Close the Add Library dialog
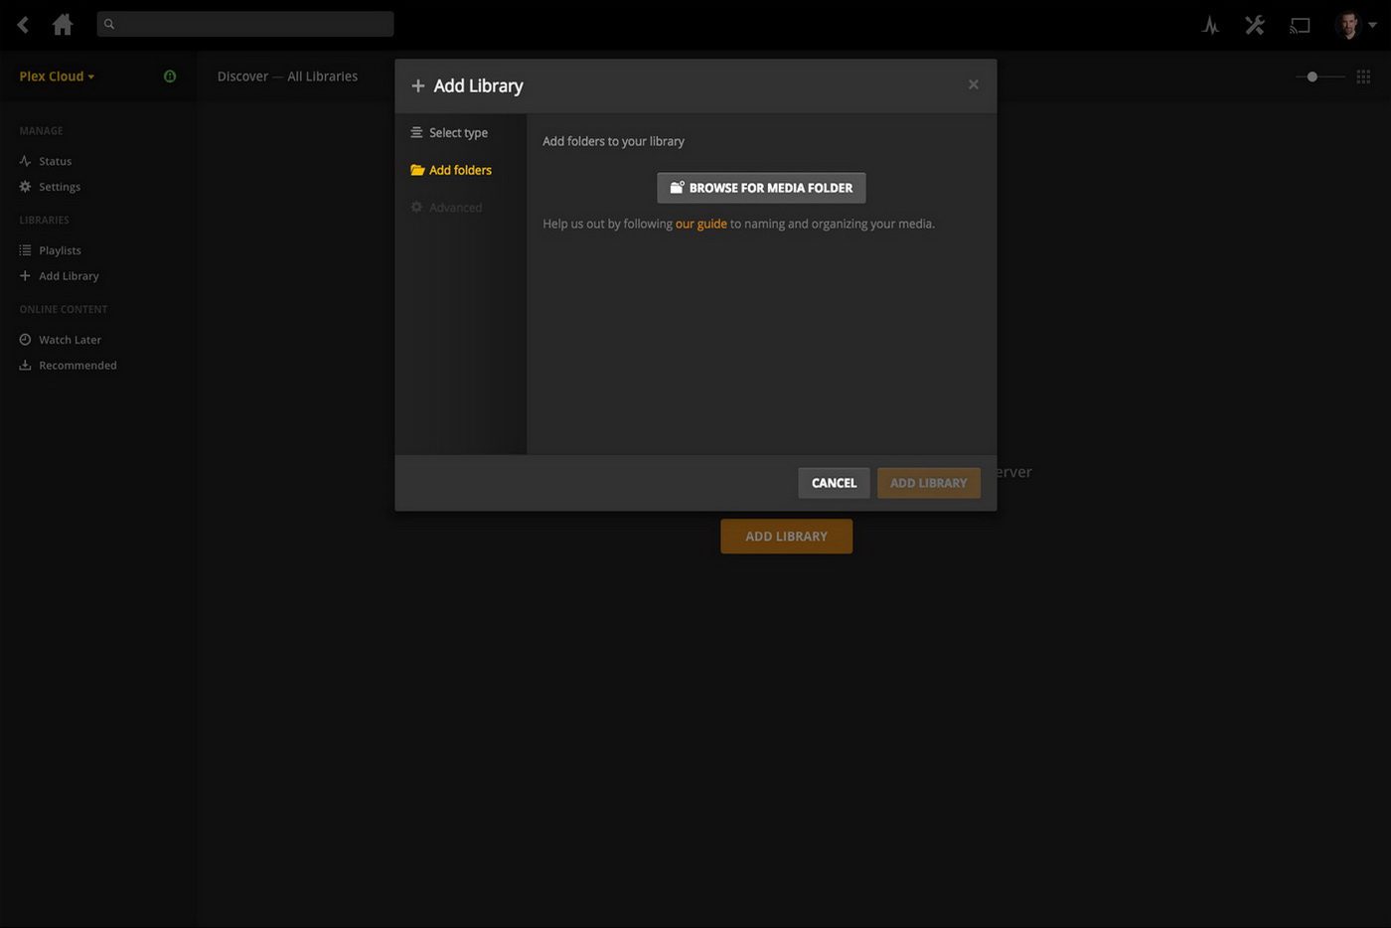Viewport: 1391px width, 928px height. point(974,84)
